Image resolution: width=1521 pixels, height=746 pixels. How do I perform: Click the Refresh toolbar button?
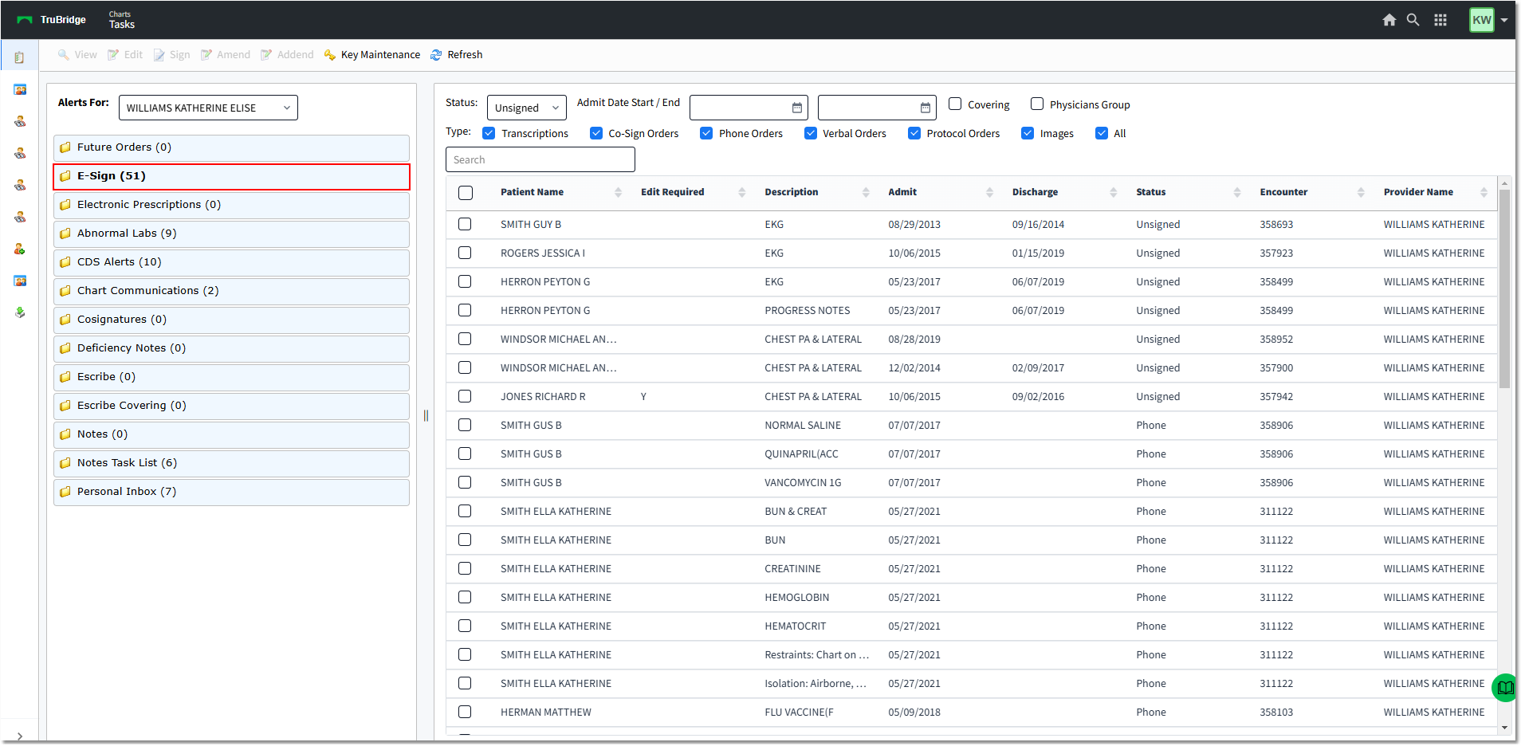[x=457, y=55]
